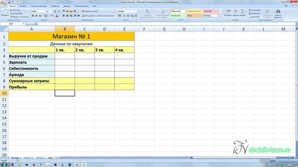Apply percent style to cells
Screen dimensions: 298x167
tap(124, 16)
